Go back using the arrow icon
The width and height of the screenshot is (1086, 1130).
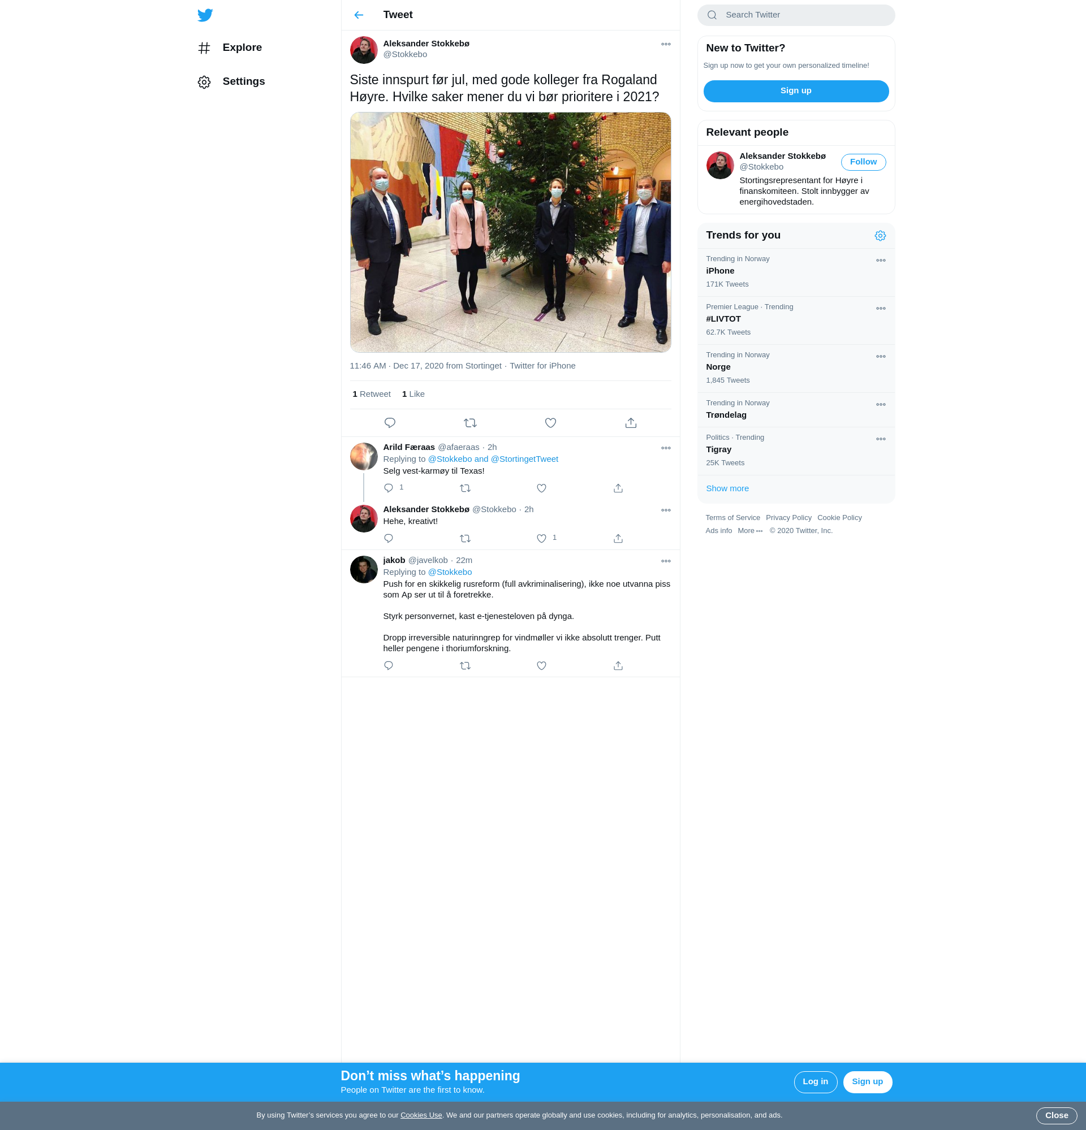click(359, 15)
